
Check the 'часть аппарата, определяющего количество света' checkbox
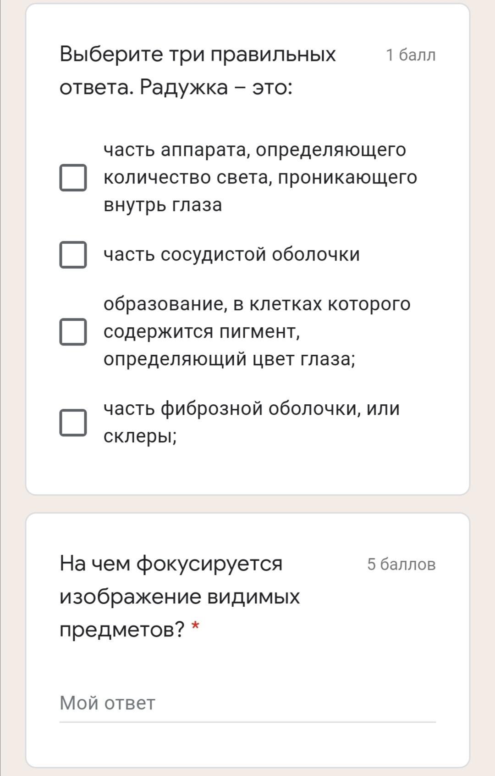[73, 177]
